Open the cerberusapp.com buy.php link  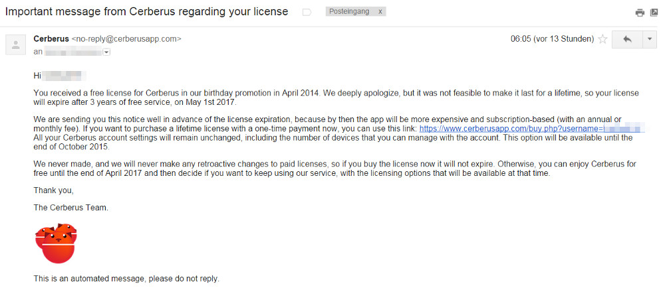tap(532, 128)
